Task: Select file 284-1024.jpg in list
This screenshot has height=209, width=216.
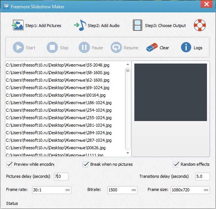Action: 59,133
